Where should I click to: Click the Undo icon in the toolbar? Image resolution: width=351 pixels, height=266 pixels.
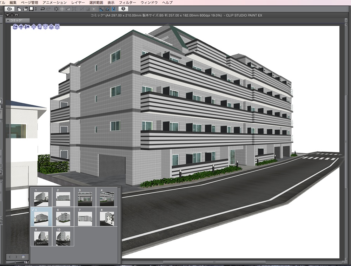pos(42,9)
